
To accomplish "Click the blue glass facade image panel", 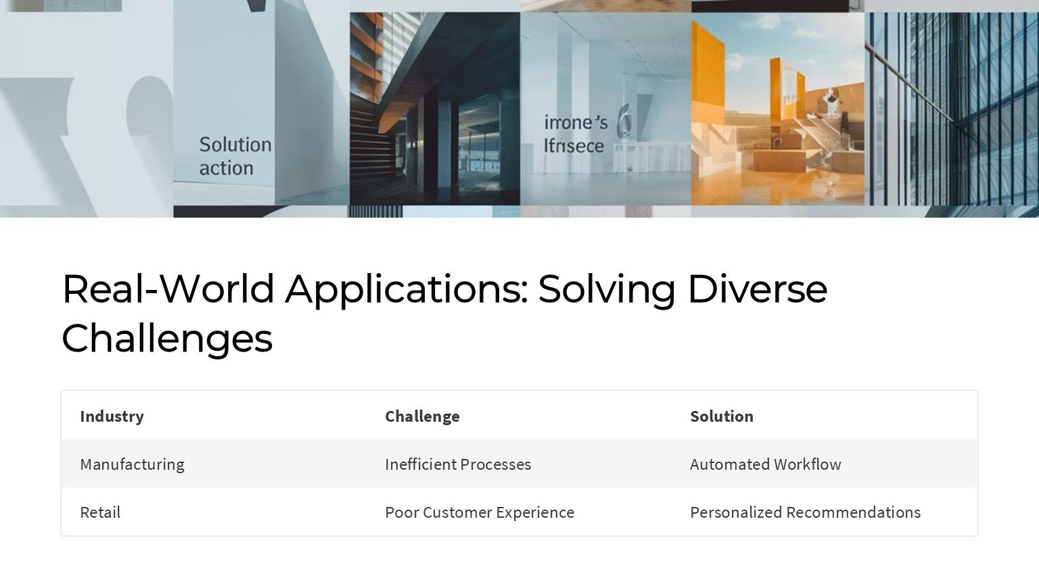I will [x=951, y=108].
